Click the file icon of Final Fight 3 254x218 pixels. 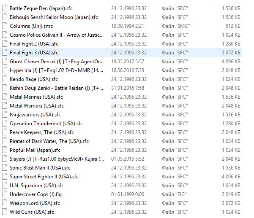point(5,53)
